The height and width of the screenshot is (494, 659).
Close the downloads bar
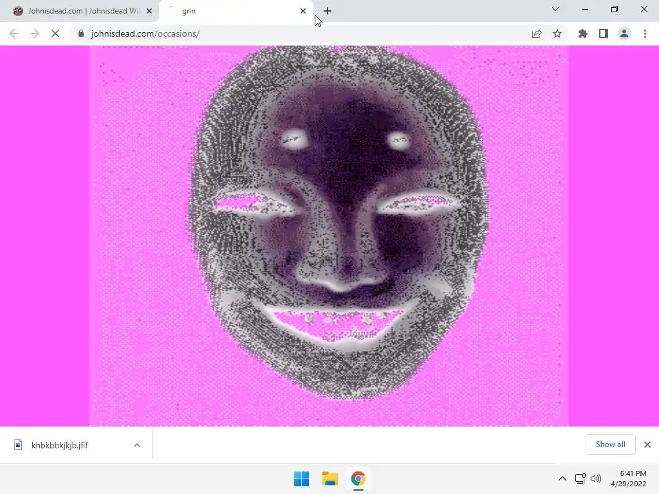pos(647,444)
